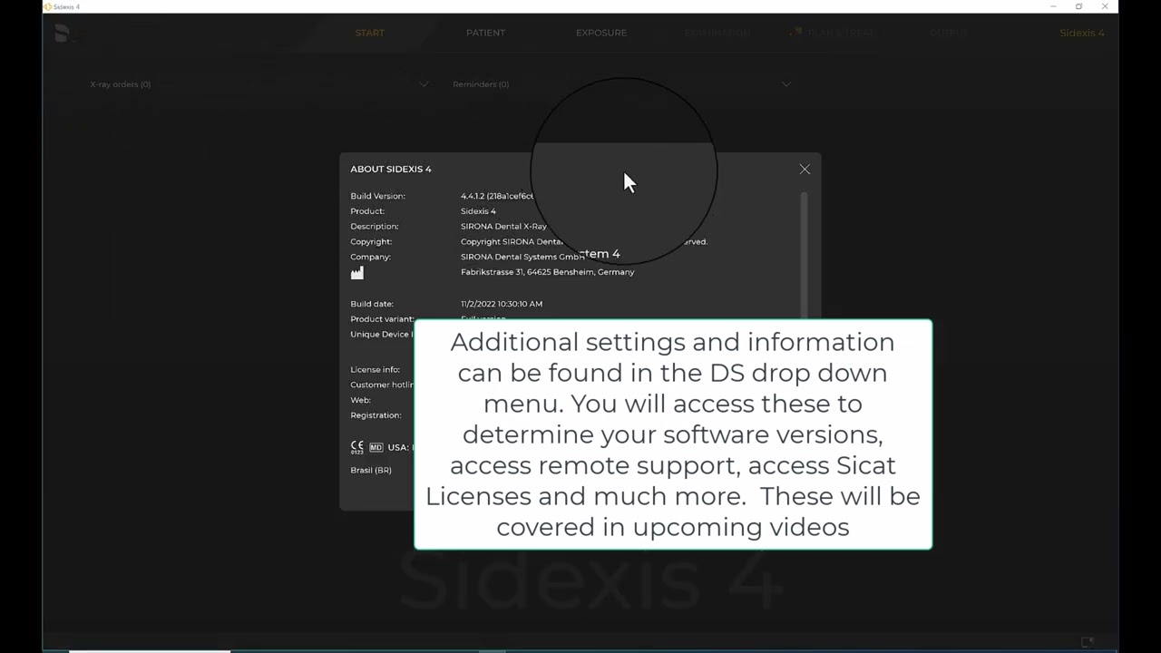
Task: Click the Sidexis app icon in title bar
Action: 47,6
